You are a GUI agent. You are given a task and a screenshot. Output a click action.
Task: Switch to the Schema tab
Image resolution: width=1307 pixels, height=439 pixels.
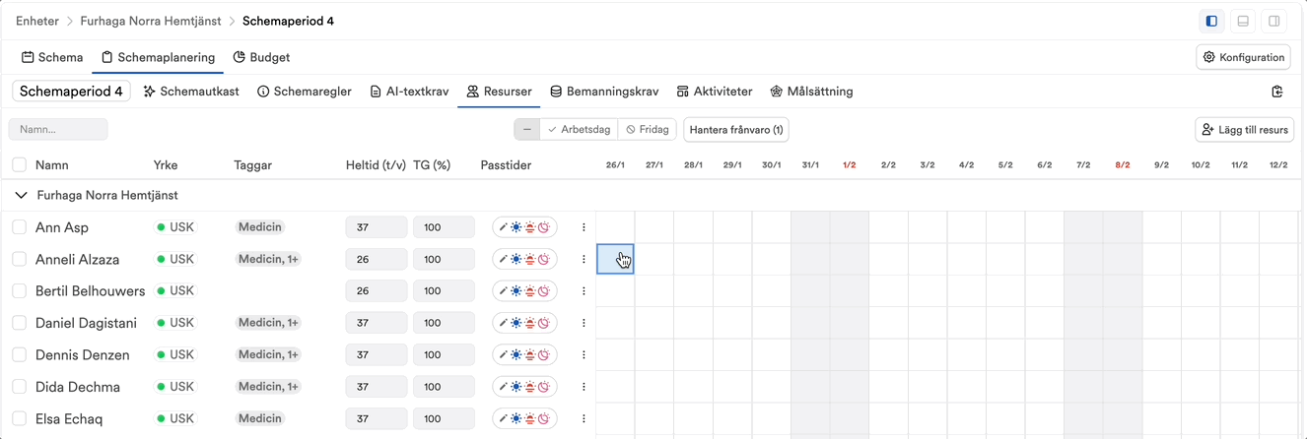(x=52, y=57)
